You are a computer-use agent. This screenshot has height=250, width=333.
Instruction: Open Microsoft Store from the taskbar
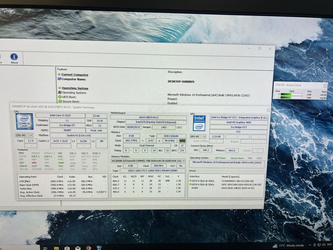[x=67, y=248]
